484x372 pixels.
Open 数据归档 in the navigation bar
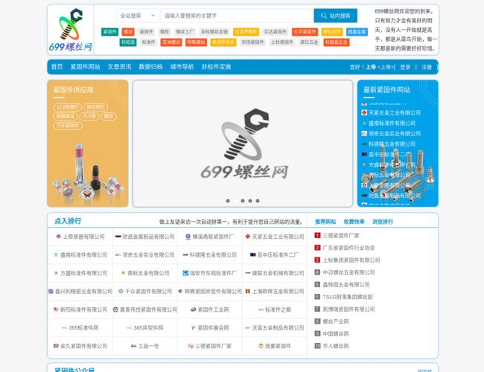tap(150, 67)
